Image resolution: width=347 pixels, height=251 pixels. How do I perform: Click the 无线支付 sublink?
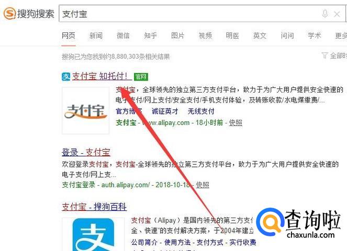coord(201,111)
